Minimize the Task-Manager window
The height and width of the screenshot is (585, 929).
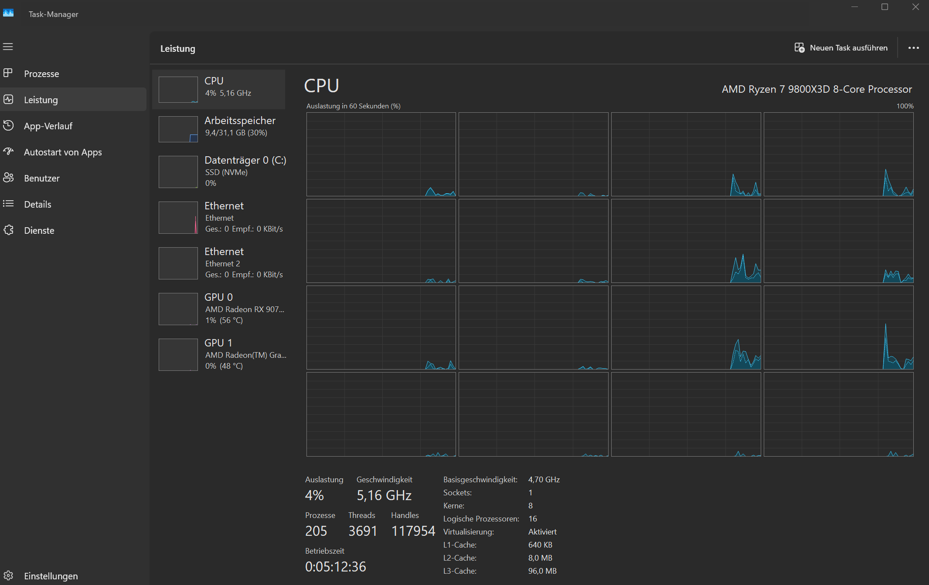click(x=854, y=7)
